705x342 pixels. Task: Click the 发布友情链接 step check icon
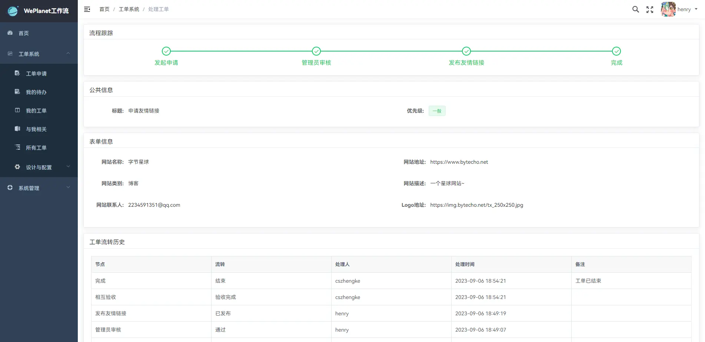coord(466,51)
